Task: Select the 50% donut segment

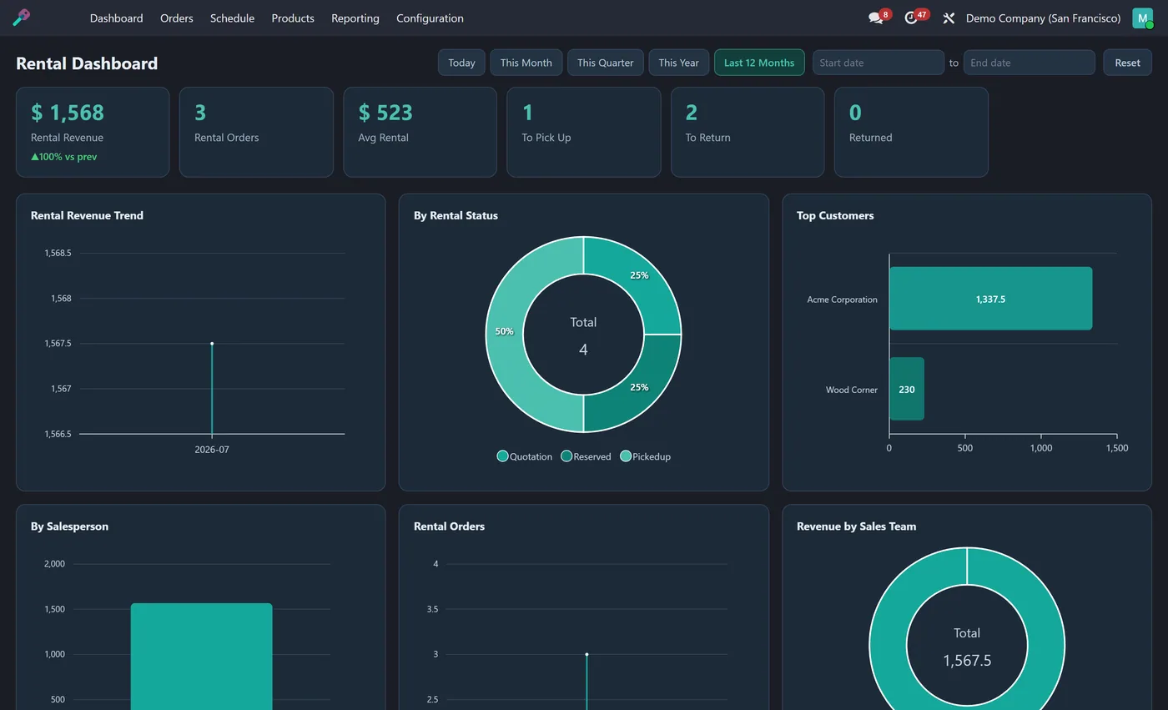Action: point(504,334)
